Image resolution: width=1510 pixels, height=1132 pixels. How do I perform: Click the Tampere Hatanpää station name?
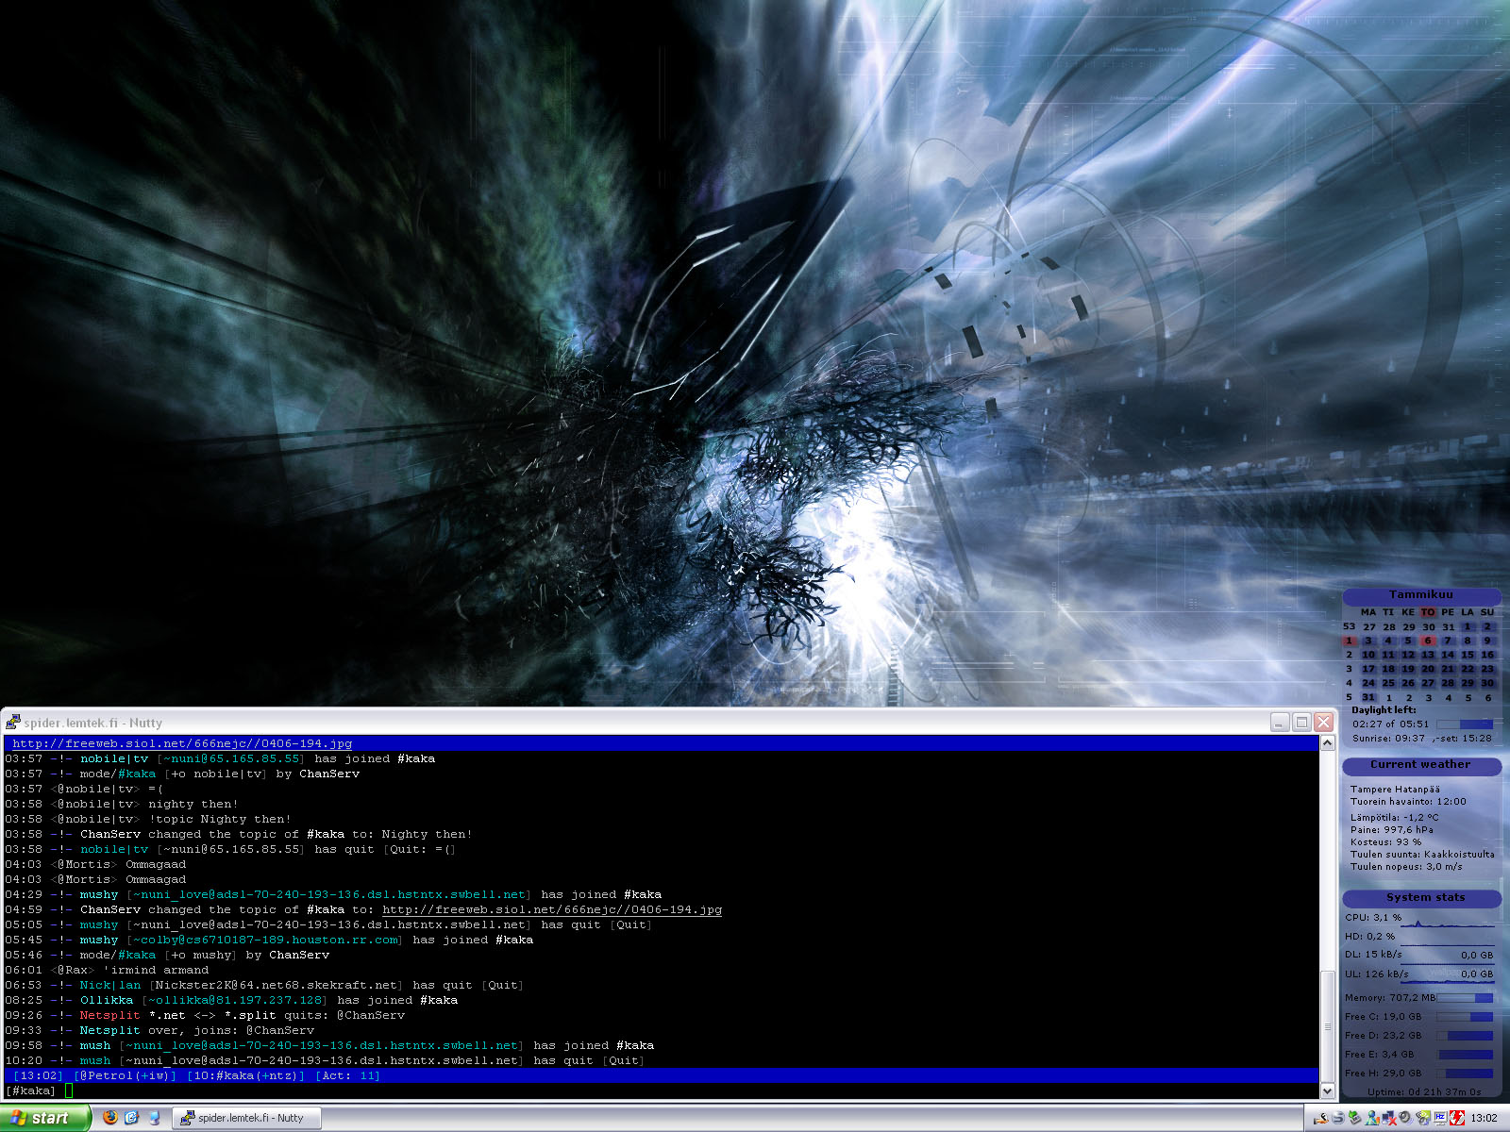point(1395,790)
